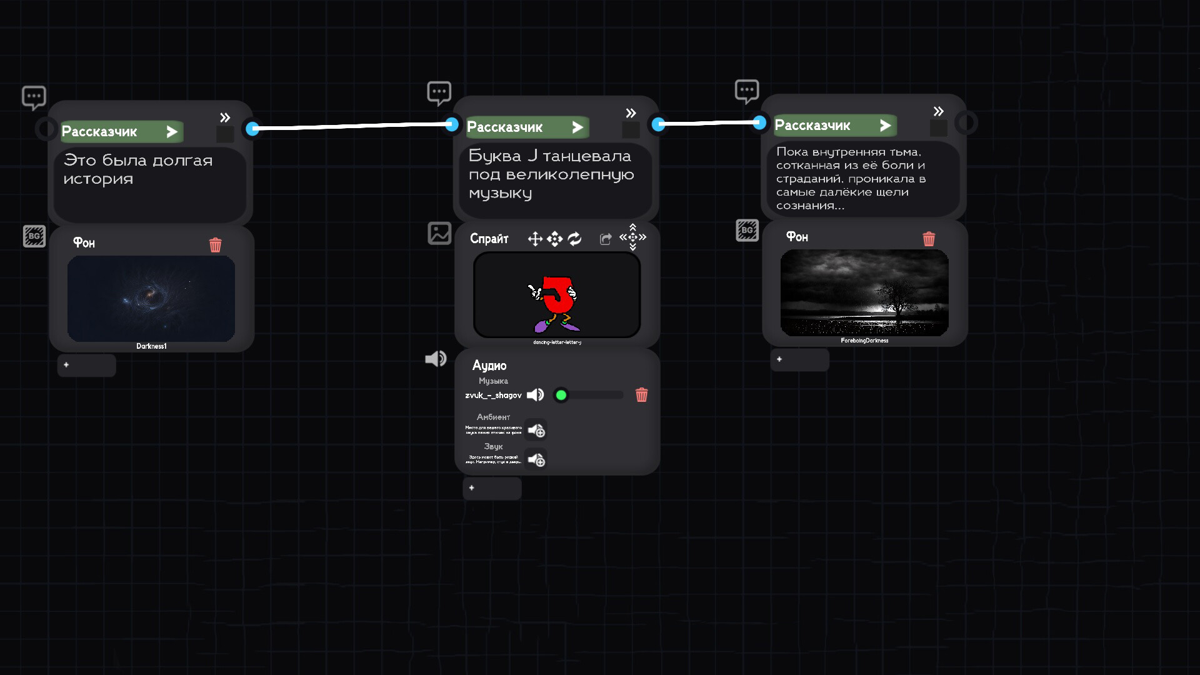The width and height of the screenshot is (1200, 675).
Task: Mute the zvuk_-_shagov music track
Action: 536,395
